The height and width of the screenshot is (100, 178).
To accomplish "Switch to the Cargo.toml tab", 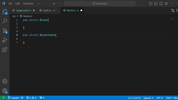I will coord(23,11).
